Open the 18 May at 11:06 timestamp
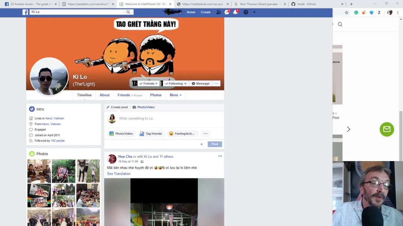The width and height of the screenshot is (403, 226). click(128, 161)
